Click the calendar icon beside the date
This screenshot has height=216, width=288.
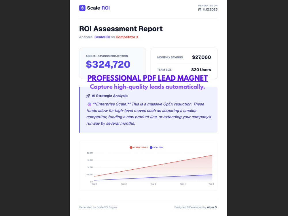200,10
